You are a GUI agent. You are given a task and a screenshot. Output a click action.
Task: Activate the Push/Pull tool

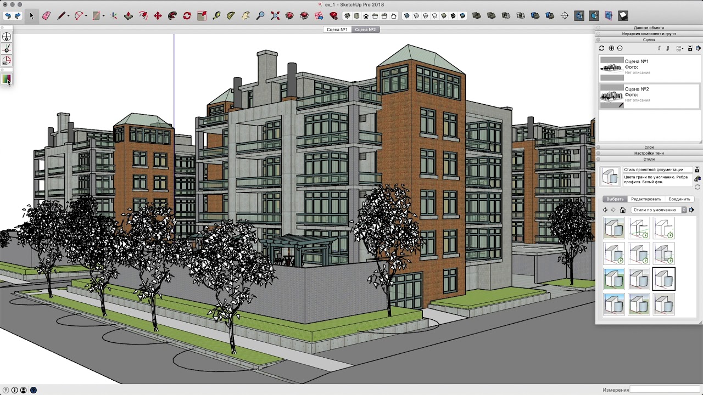(129, 16)
